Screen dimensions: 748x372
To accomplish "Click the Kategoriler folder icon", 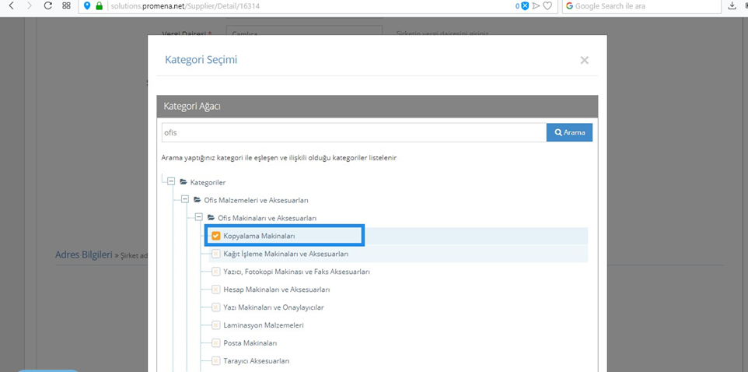I will 184,182.
